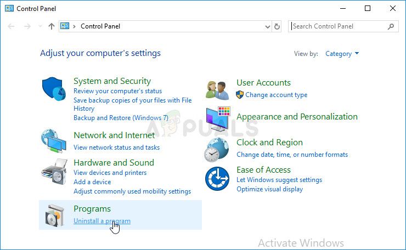The height and width of the screenshot is (250, 406).
Task: Choose the Add a device link
Action: (92, 182)
